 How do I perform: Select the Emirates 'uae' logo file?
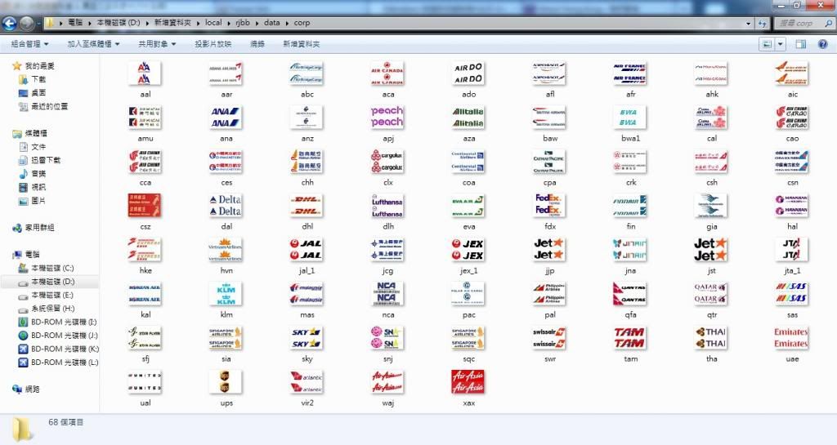[791, 338]
